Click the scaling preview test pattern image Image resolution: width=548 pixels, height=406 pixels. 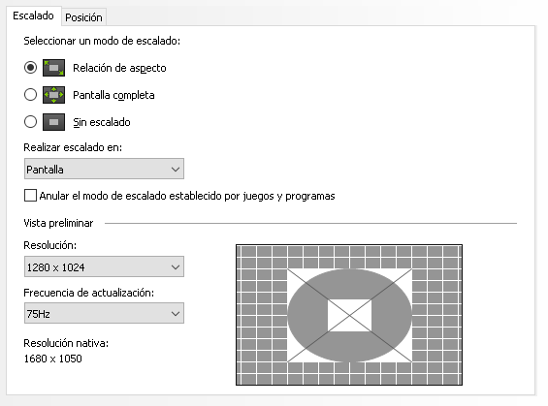pyautogui.click(x=349, y=315)
